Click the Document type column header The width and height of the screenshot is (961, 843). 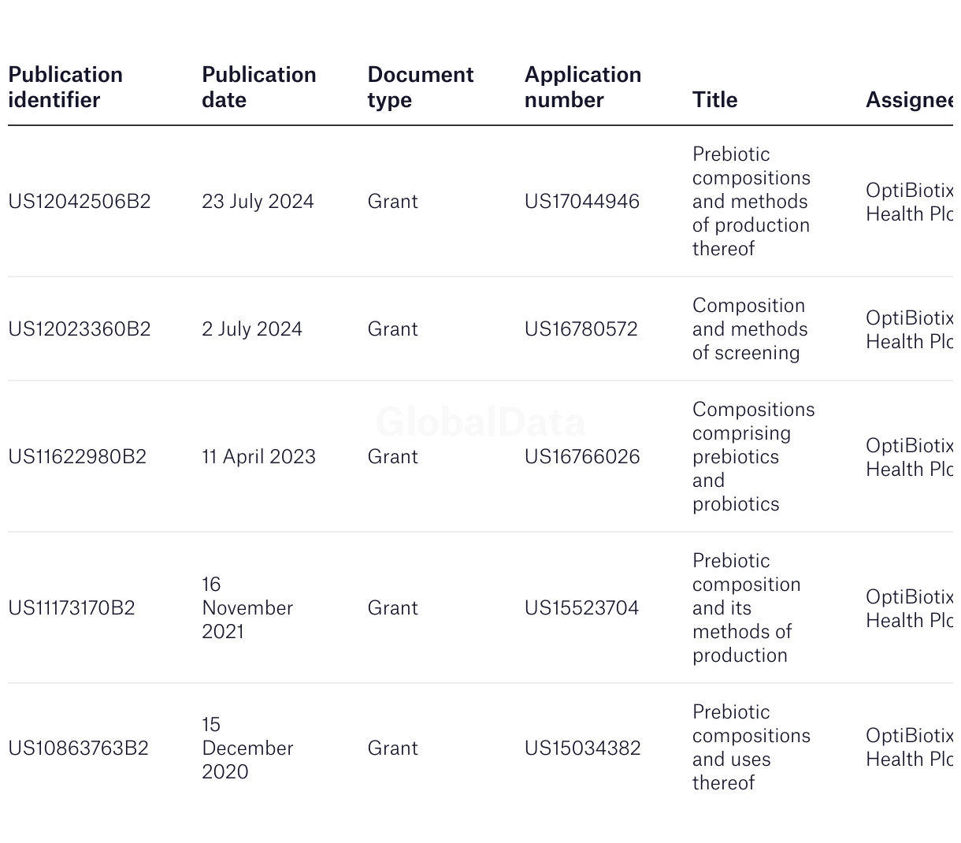pyautogui.click(x=421, y=87)
